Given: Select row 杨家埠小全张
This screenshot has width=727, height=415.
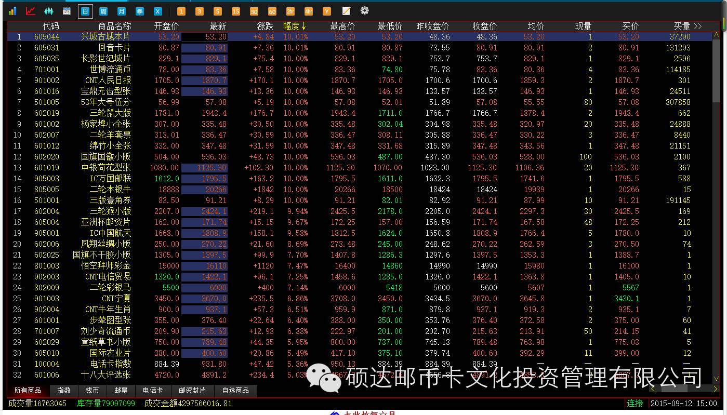Looking at the screenshot, I should (x=359, y=124).
